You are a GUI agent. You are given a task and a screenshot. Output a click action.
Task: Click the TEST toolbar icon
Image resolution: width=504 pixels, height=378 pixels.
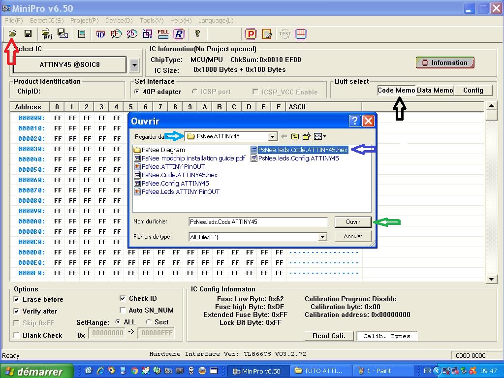click(285, 34)
